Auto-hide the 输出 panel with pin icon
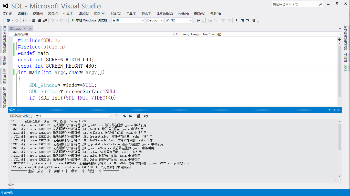The width and height of the screenshot is (350, 196). [x=334, y=110]
